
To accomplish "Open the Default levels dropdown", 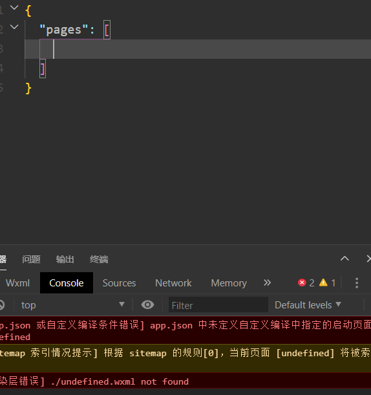I will (308, 305).
